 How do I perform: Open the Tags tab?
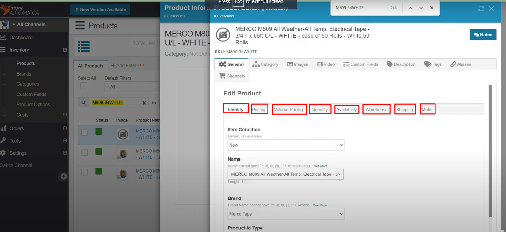(x=433, y=64)
